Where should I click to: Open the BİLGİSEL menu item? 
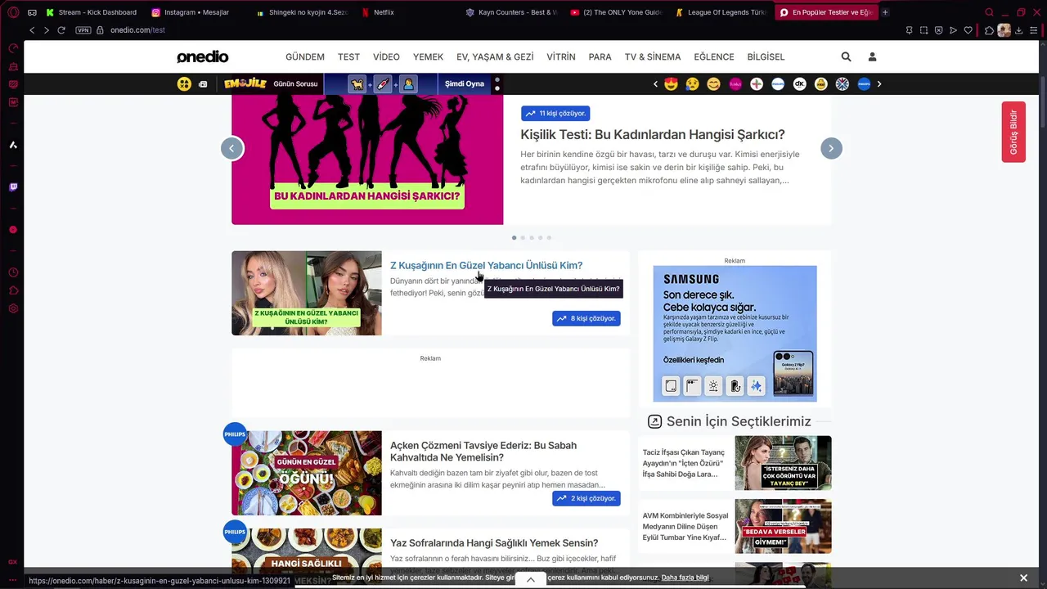[x=766, y=57]
